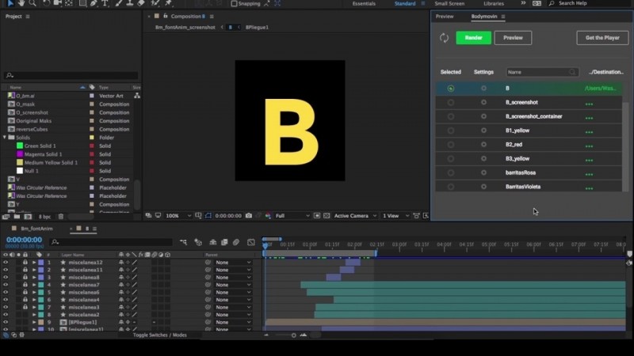The image size is (634, 356).
Task: Delete item with project trash icon
Action: coord(61,217)
